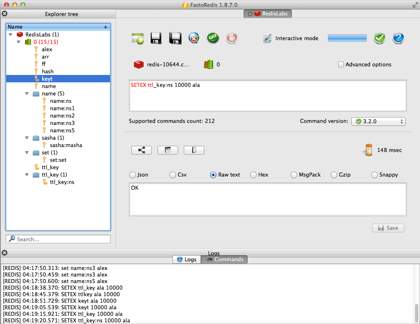
Task: Open the Command version 3.2.0 dropdown
Action: pos(378,121)
